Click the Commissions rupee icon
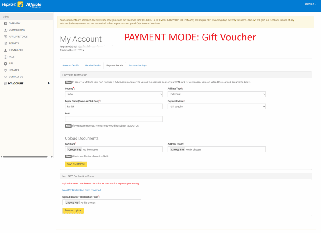The width and height of the screenshot is (321, 233). 6,30
